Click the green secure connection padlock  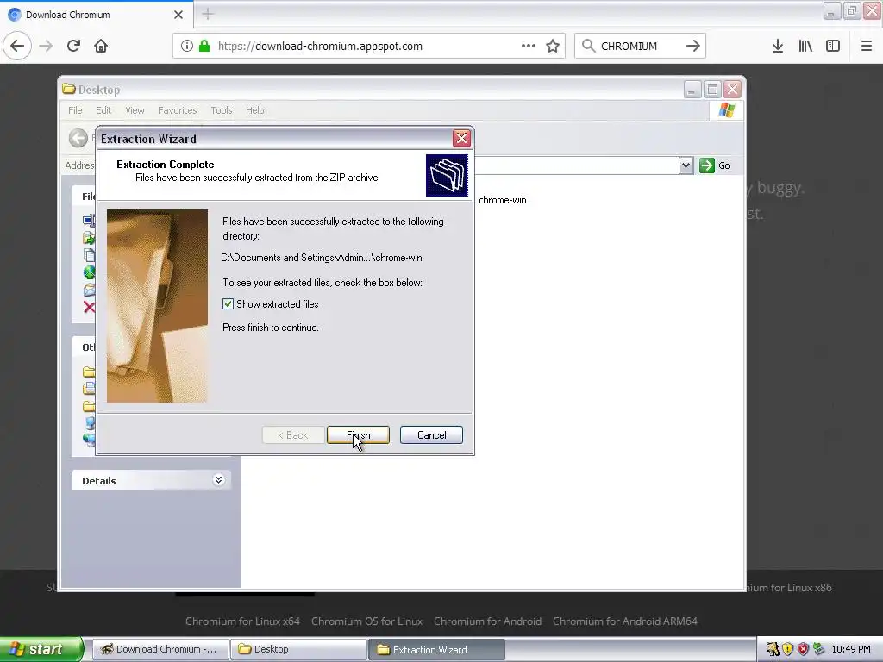point(204,47)
